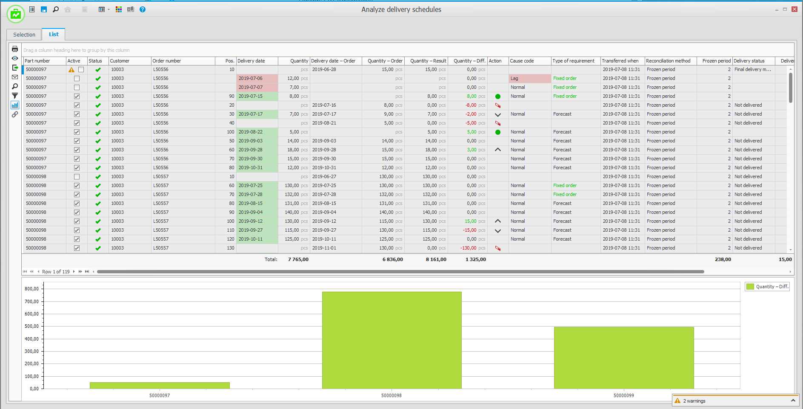Expand the 2 warnings panel chevron

(793, 400)
